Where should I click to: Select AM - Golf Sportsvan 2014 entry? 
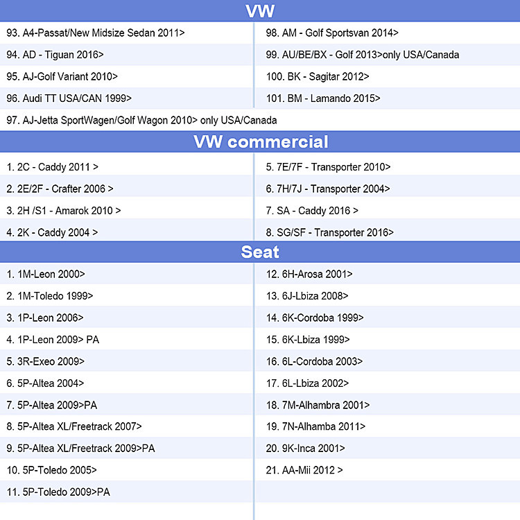[388, 33]
